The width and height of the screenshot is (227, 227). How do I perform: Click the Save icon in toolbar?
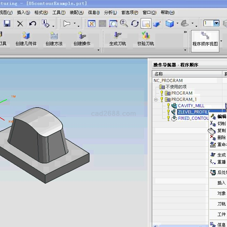7,24
